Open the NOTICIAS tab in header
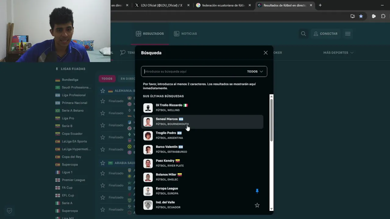390x219 pixels. [186, 34]
